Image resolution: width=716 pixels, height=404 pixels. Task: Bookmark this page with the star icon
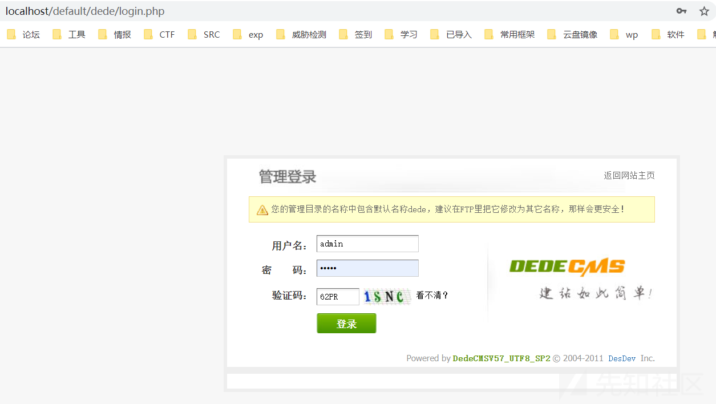tap(704, 11)
